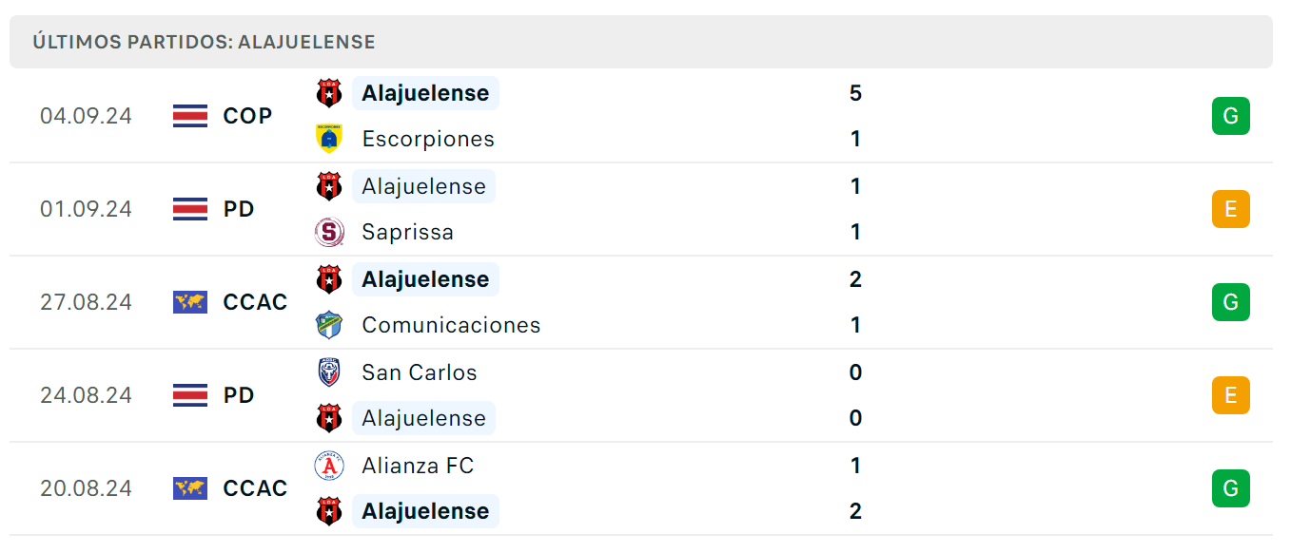Open the orange E badge for 24.08.24 match

pos(1230,395)
